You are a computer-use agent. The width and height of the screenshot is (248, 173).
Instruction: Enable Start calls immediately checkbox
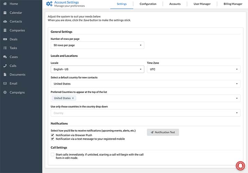tap(52, 155)
